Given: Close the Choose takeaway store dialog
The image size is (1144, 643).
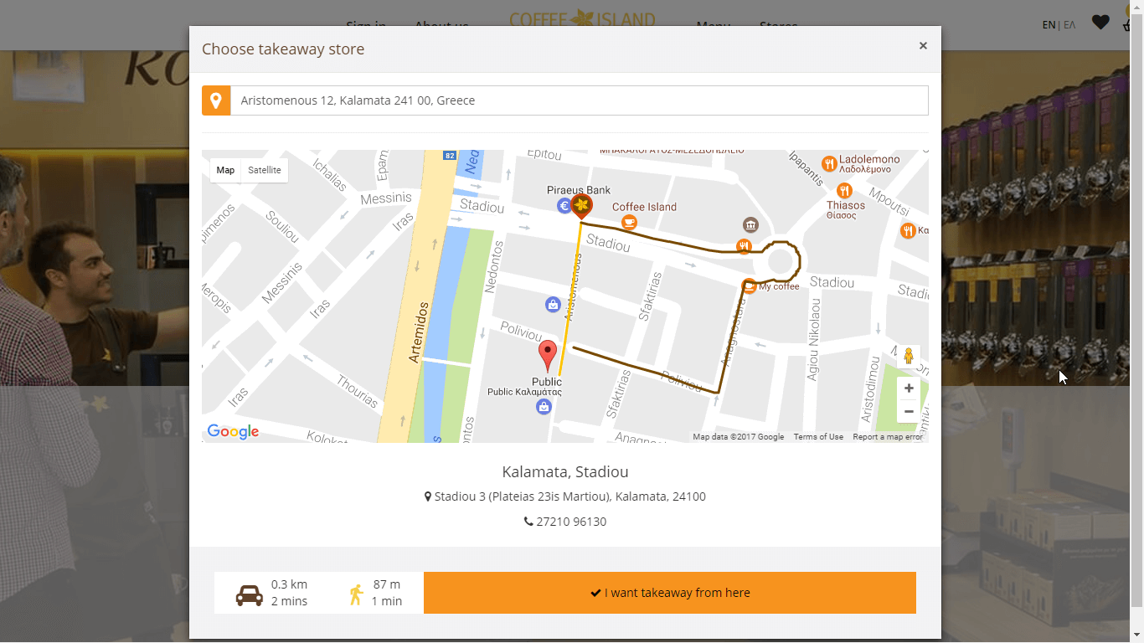Looking at the screenshot, I should (923, 46).
